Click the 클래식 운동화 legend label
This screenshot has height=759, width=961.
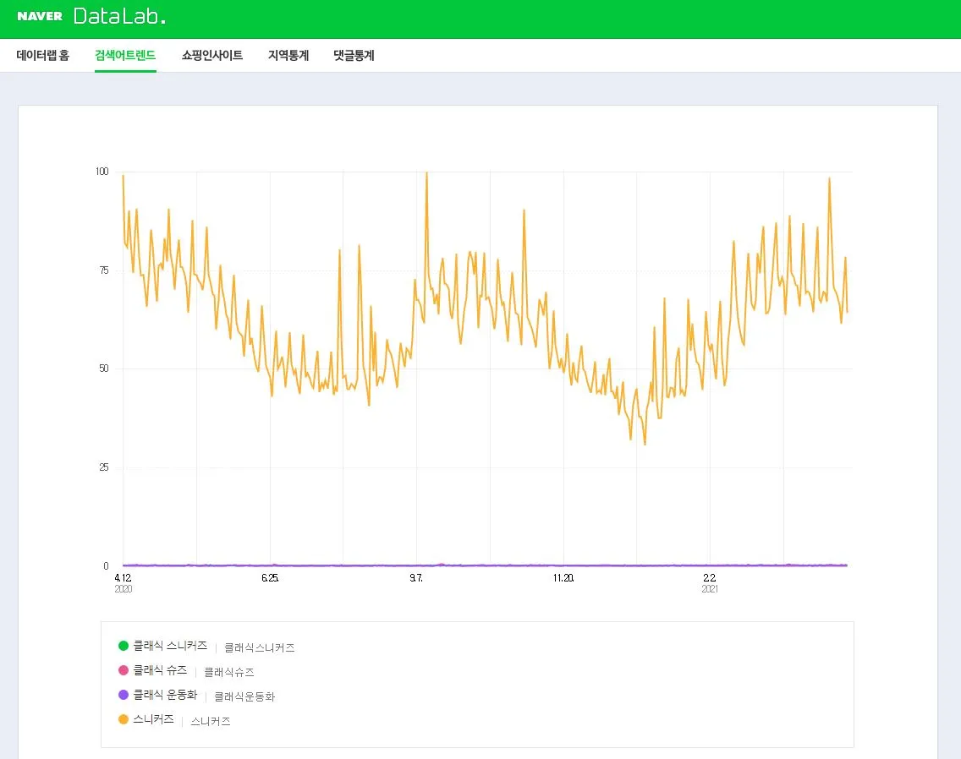tap(166, 695)
